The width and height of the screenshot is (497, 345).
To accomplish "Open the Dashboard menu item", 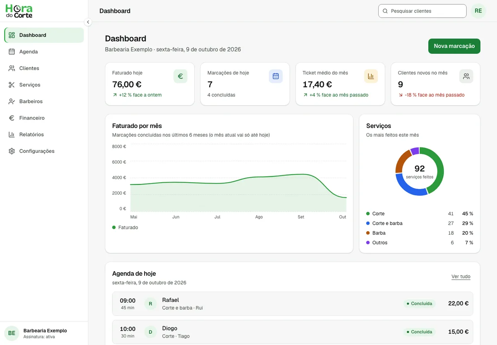I will point(44,35).
